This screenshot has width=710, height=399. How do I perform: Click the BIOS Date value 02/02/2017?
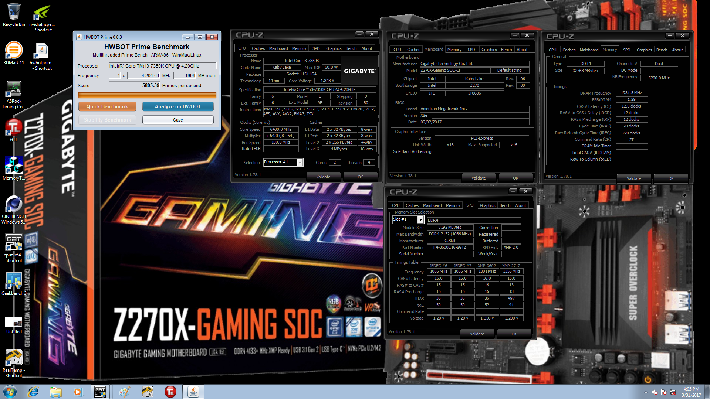tap(474, 122)
